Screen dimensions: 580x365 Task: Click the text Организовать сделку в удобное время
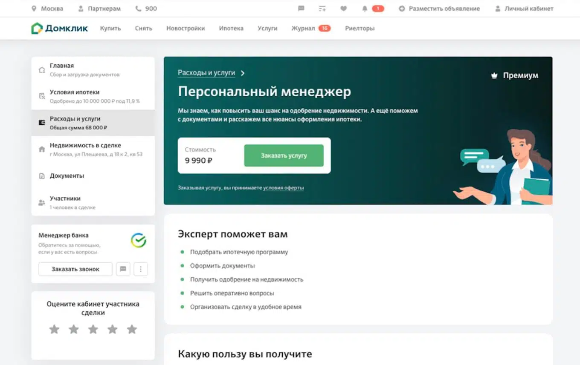[x=246, y=307]
